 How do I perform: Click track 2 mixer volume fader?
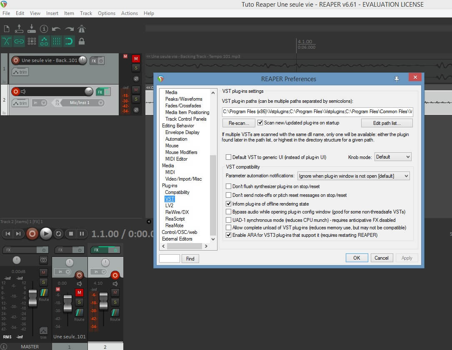103,301
